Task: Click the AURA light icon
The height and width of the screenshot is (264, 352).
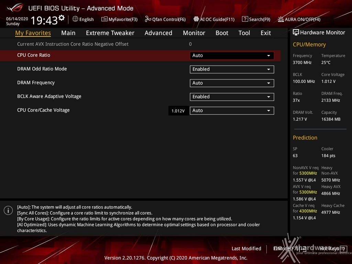Action: tap(280, 19)
